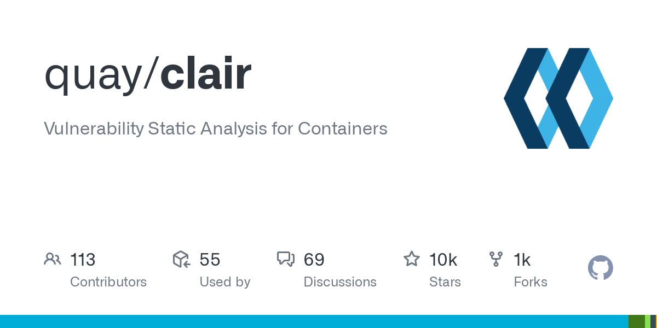657x328 pixels.
Task: Click the Contributors people icon
Action: coord(52,259)
